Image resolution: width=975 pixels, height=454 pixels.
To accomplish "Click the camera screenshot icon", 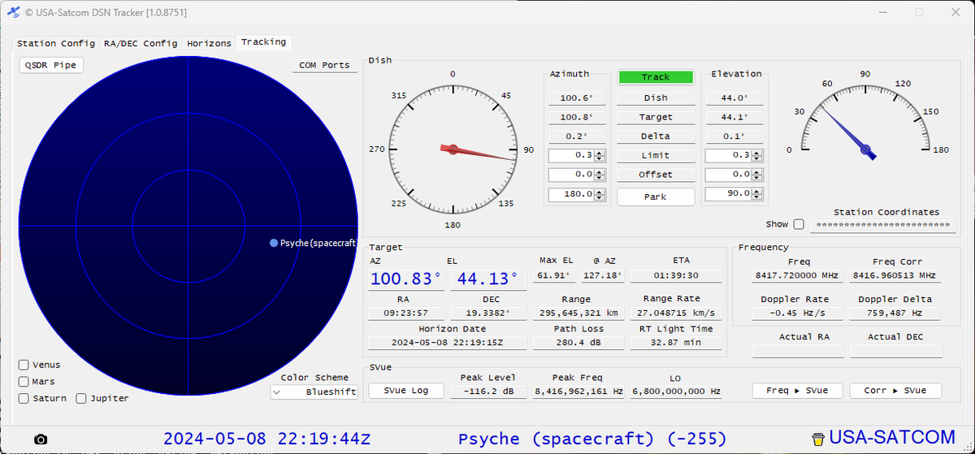I will 41,439.
